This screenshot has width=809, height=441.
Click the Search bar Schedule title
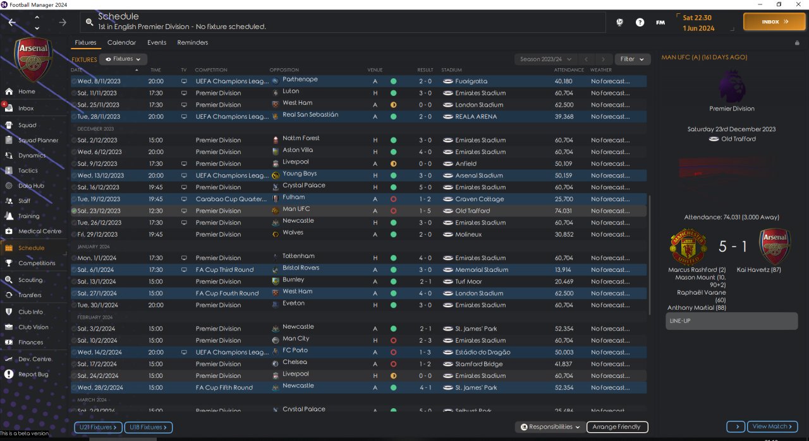tap(118, 16)
